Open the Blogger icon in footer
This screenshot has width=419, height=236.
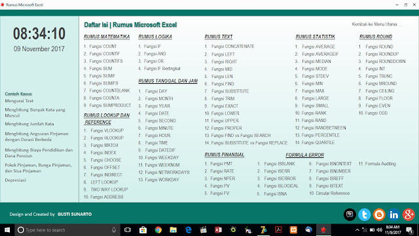coord(379,214)
